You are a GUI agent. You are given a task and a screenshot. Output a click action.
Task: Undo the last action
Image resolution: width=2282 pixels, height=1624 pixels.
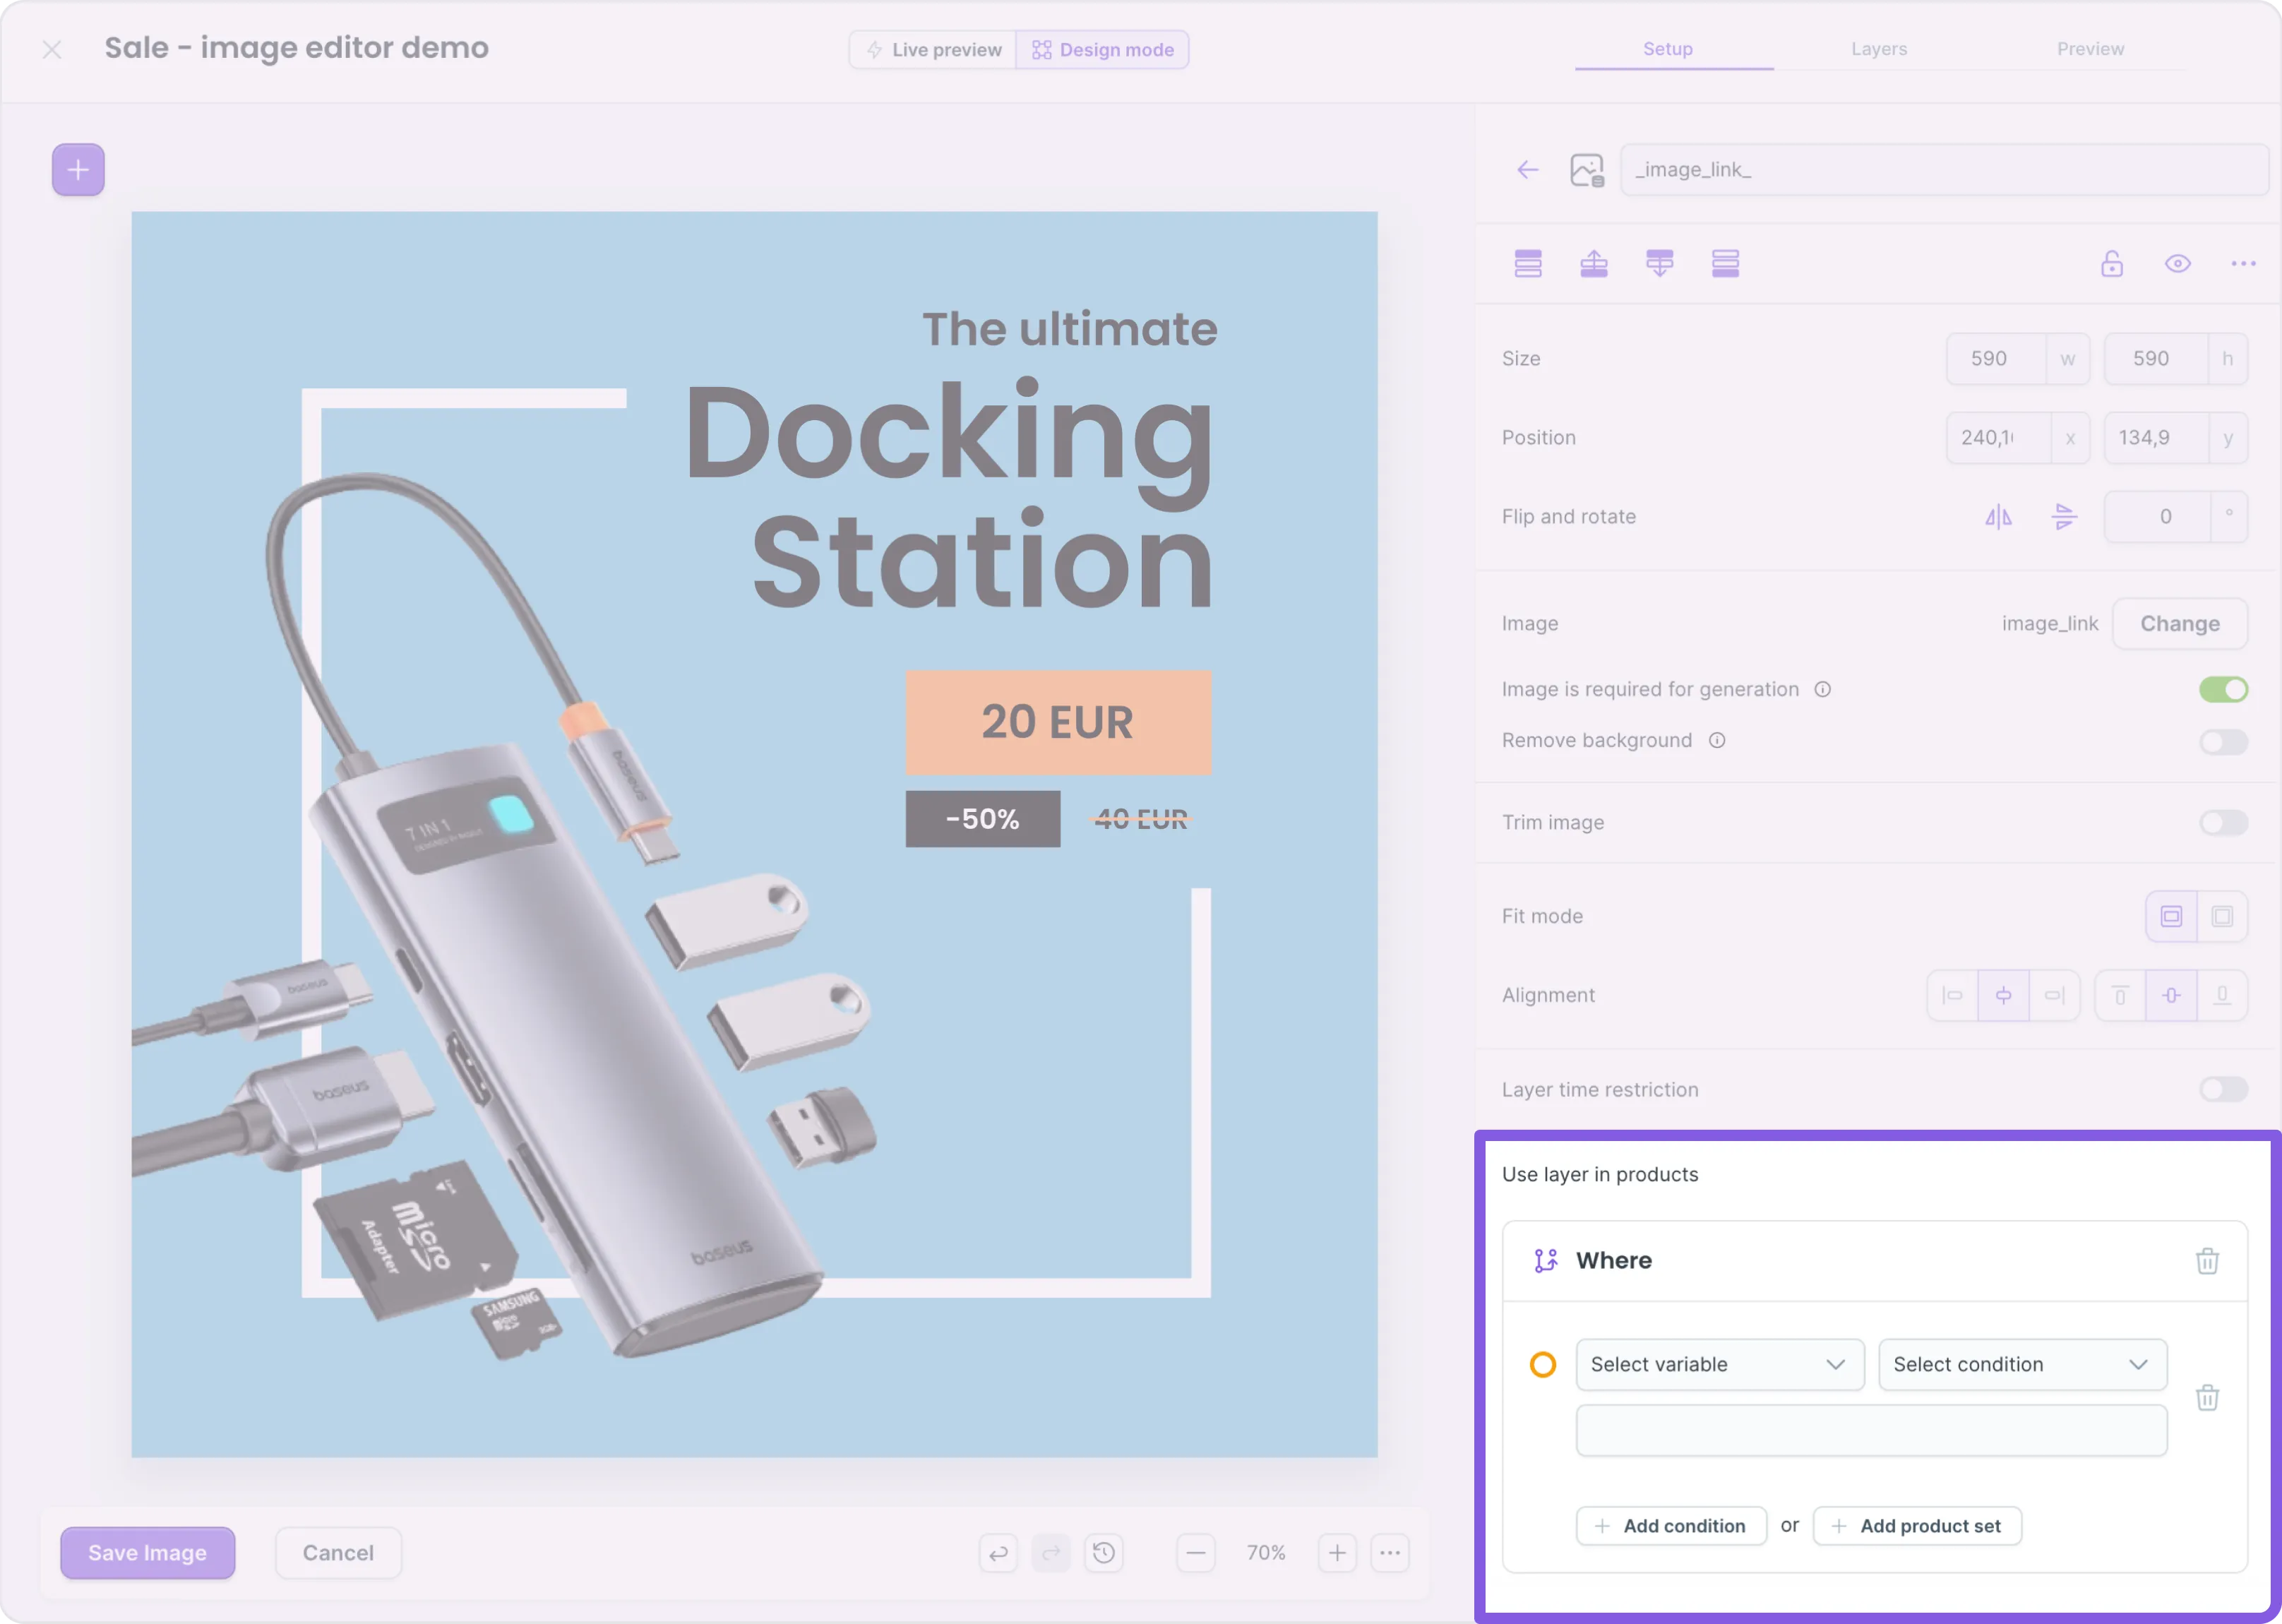click(x=998, y=1554)
